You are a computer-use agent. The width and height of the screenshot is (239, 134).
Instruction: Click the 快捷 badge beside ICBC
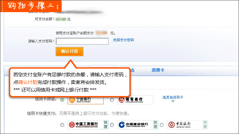106,125
